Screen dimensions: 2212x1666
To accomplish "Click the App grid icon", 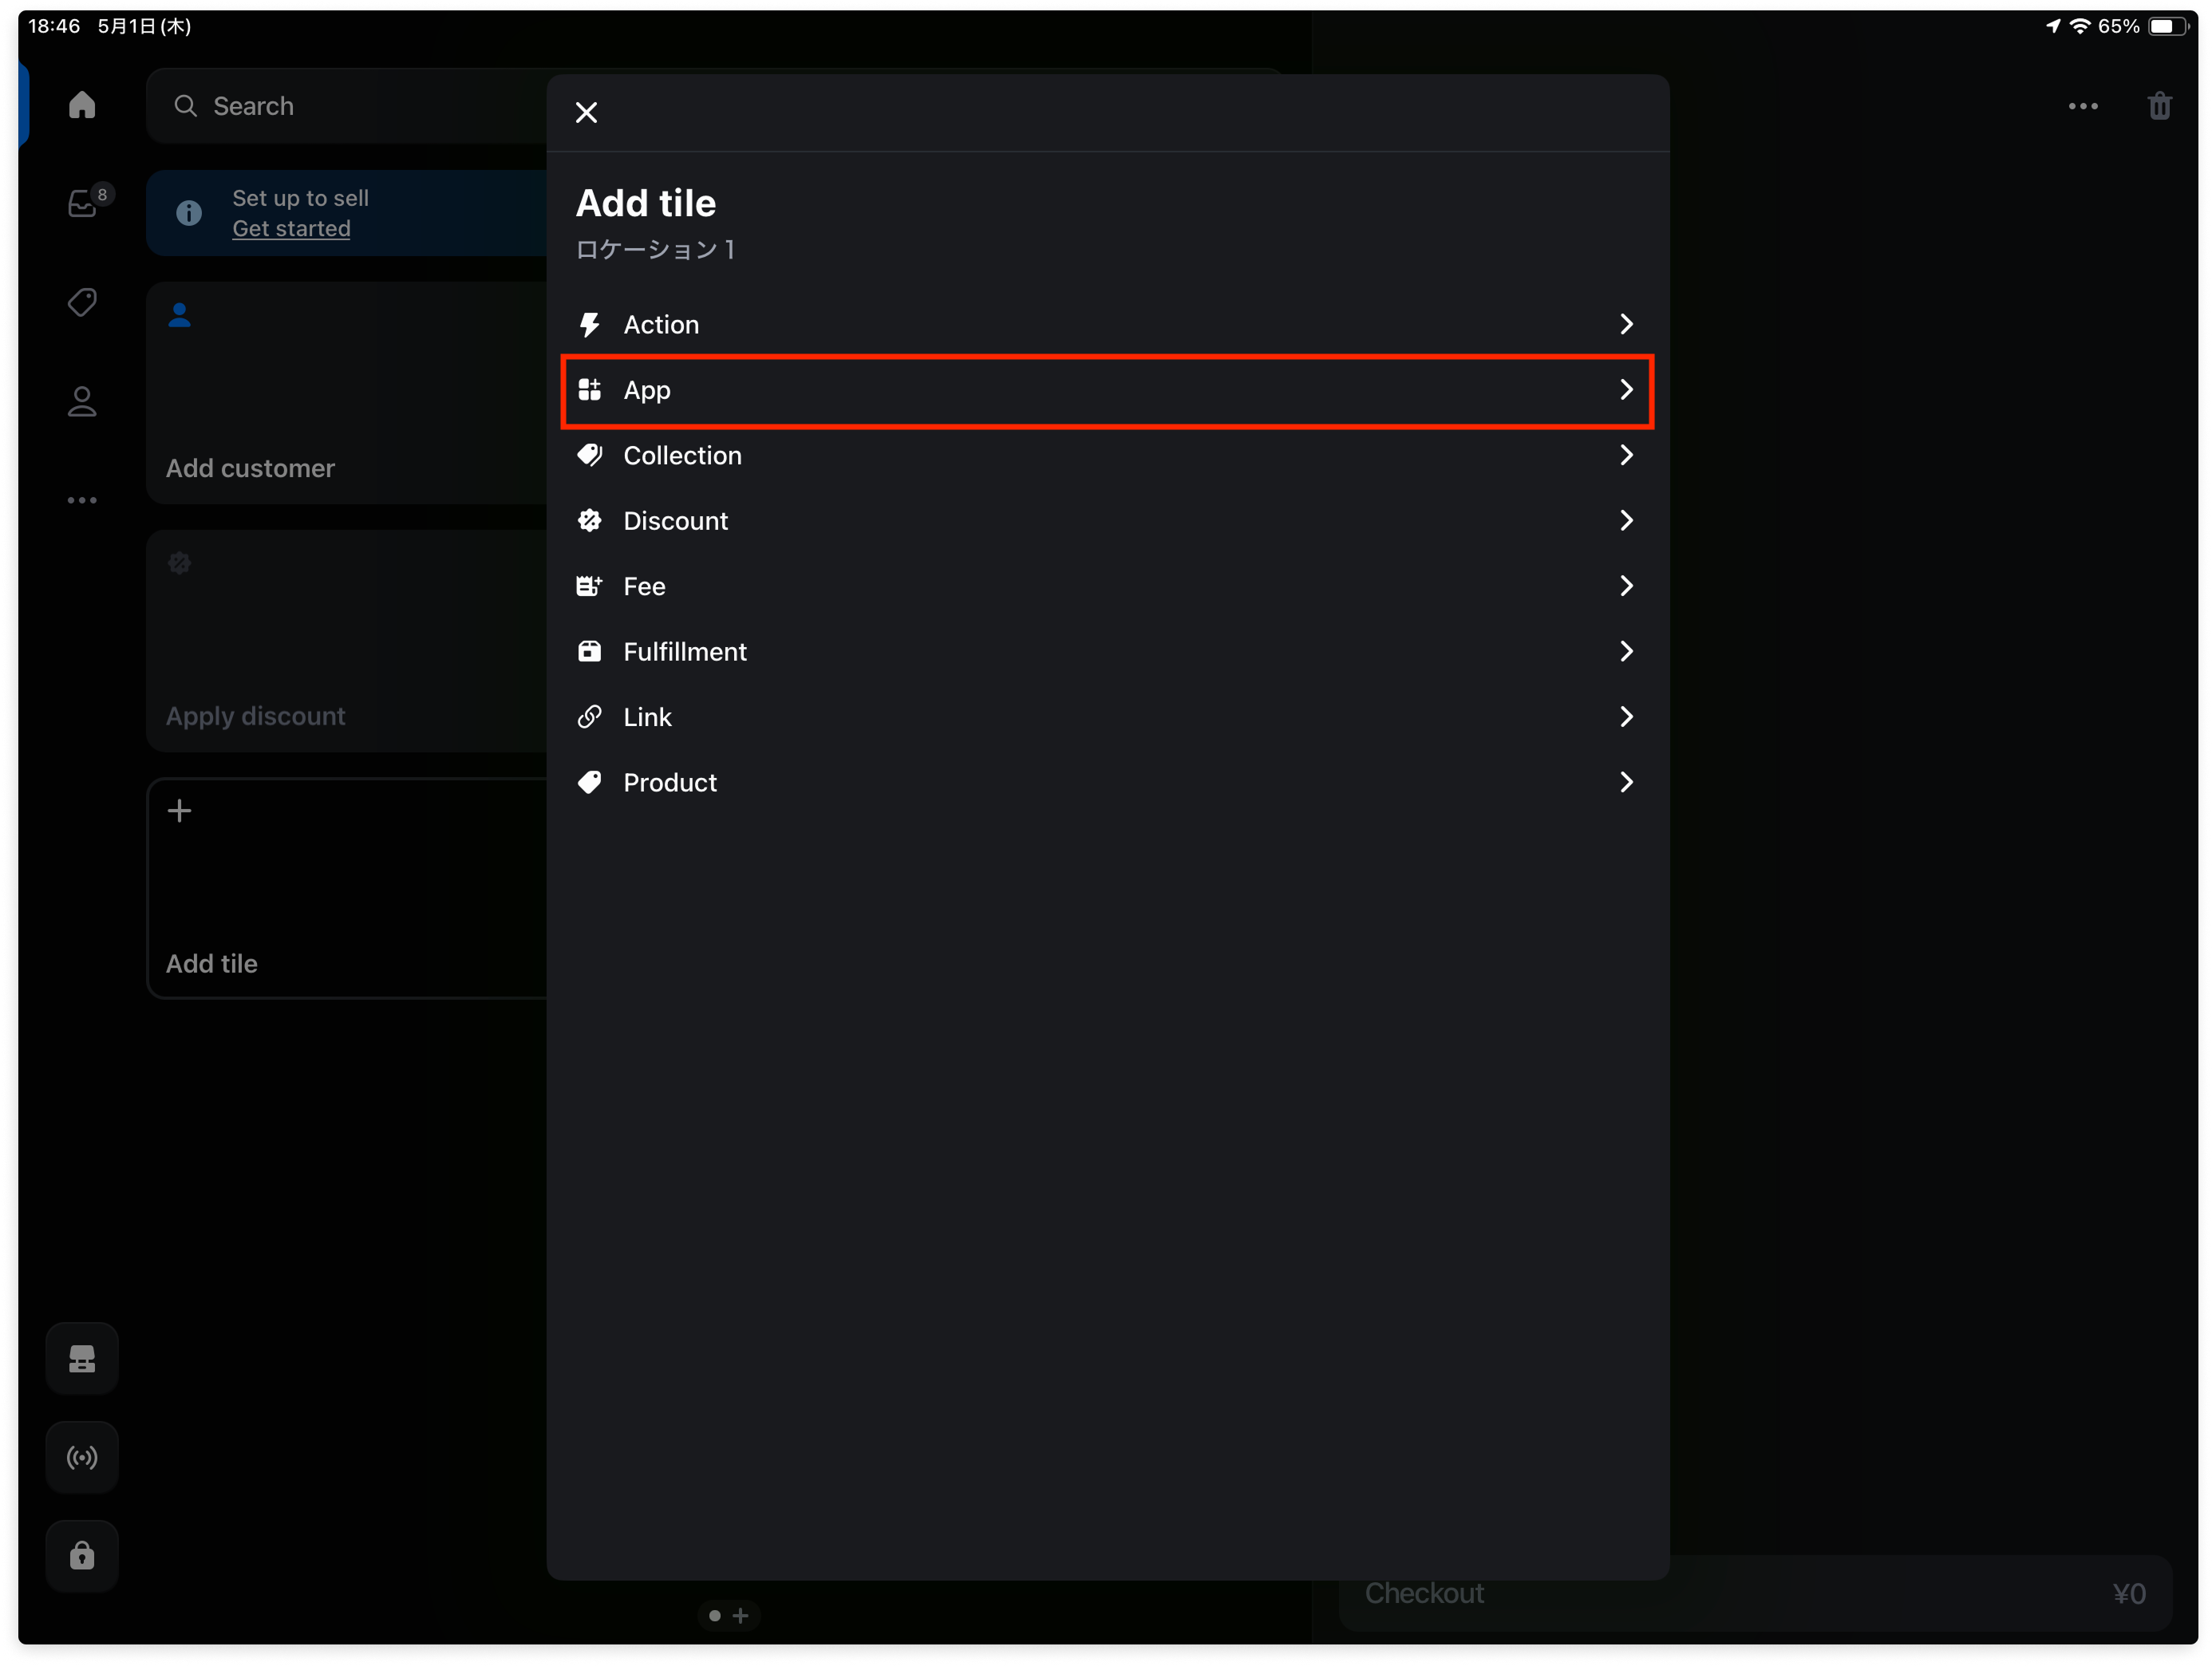I will (590, 390).
